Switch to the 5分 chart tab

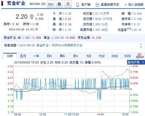click(x=89, y=56)
